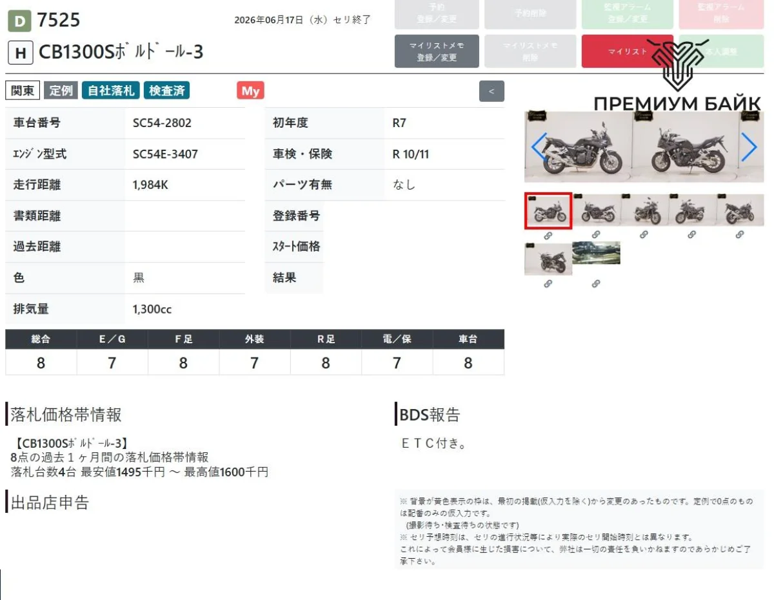
Task: Click the 落札価格帯情報 heading
Action: coord(66,414)
